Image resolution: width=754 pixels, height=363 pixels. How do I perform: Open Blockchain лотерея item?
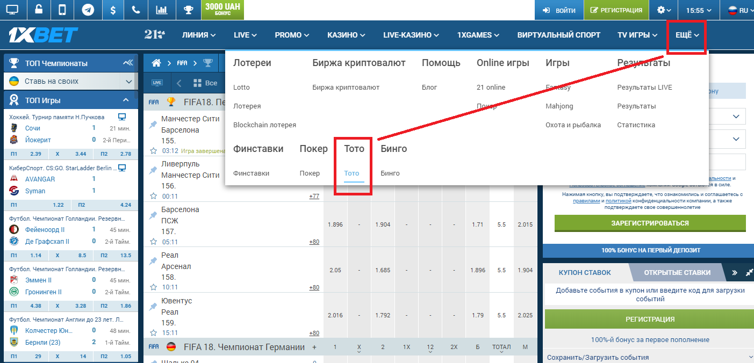tap(264, 125)
